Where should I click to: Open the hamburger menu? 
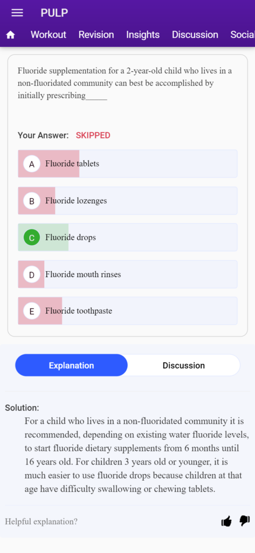tap(17, 13)
